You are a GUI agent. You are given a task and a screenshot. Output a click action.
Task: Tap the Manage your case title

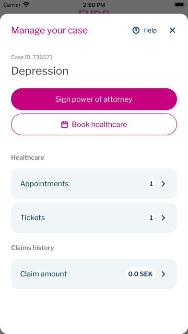pyautogui.click(x=49, y=30)
